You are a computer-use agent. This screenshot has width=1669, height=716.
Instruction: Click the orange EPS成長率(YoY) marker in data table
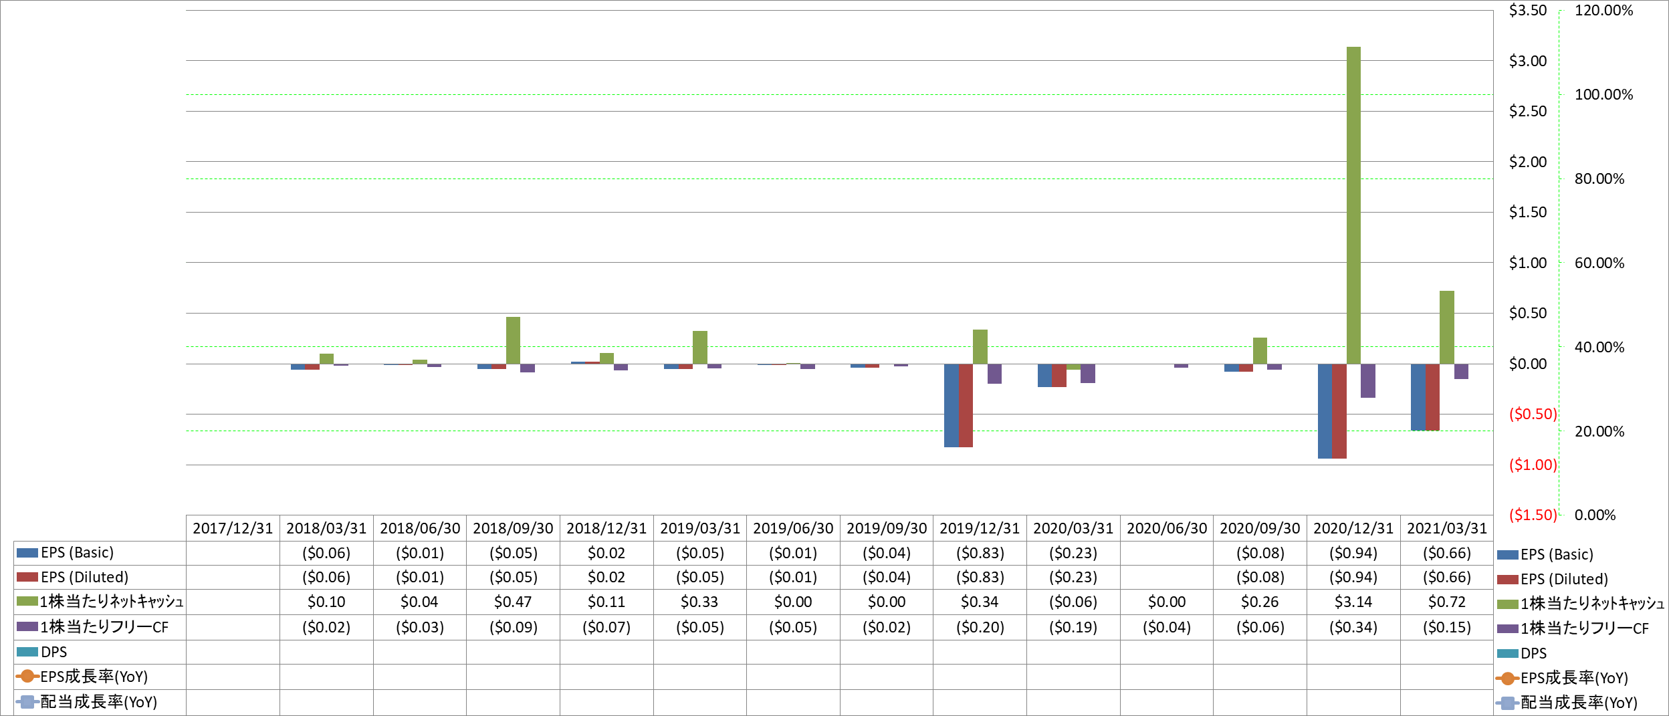[x=27, y=677]
